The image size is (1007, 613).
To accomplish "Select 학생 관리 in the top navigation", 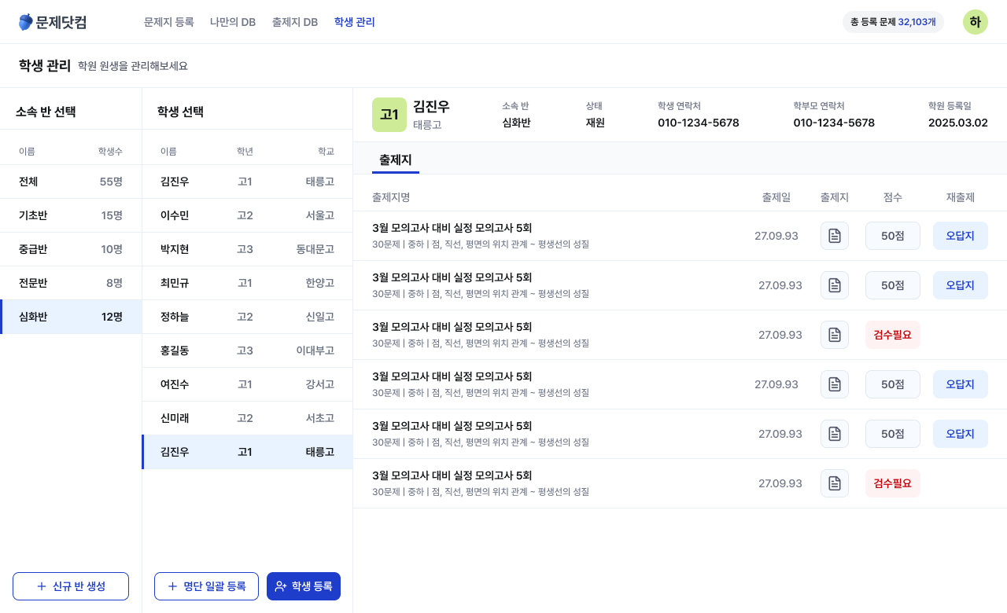I will pos(355,22).
